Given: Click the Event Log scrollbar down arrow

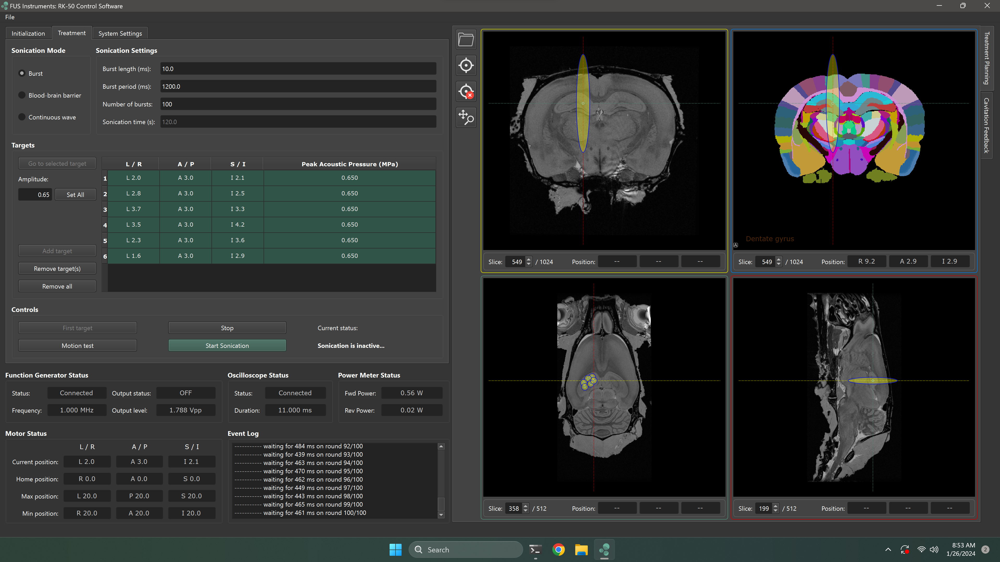Looking at the screenshot, I should point(441,515).
